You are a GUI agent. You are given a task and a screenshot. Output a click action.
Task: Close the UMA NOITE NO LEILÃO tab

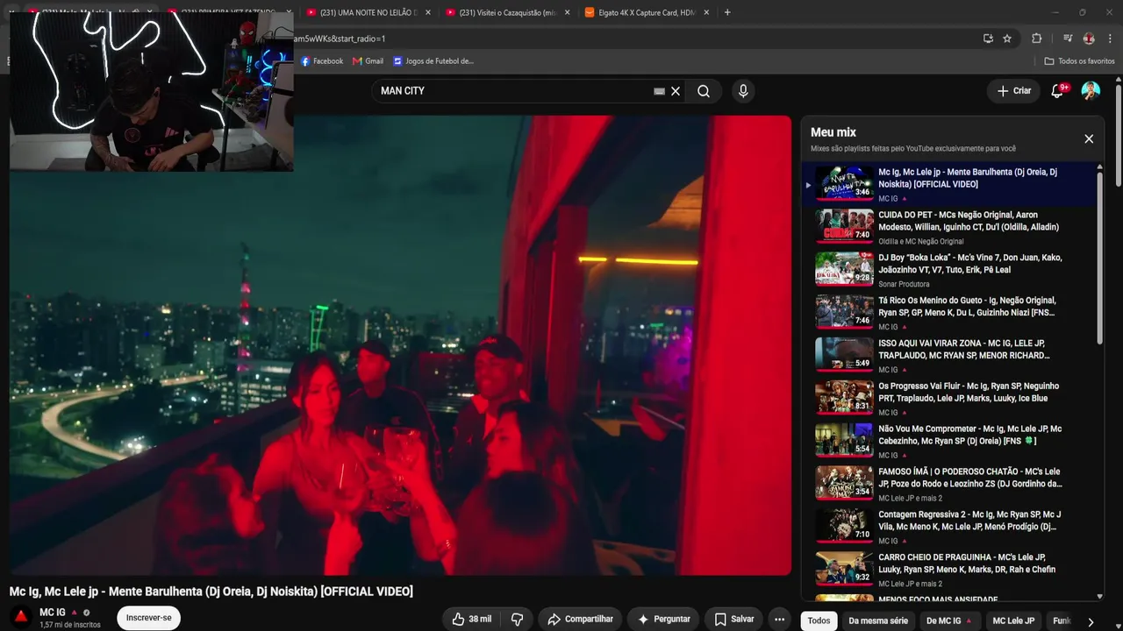[428, 13]
